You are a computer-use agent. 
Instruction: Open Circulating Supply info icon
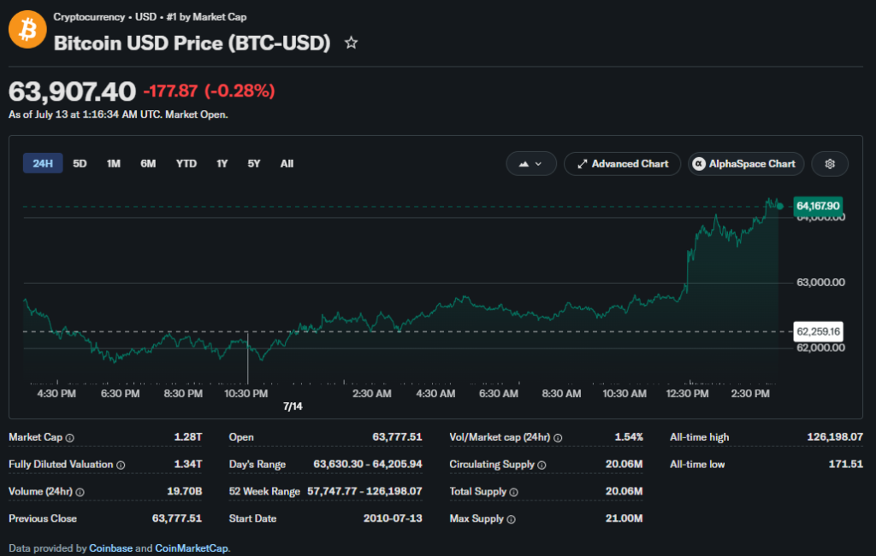coord(542,465)
